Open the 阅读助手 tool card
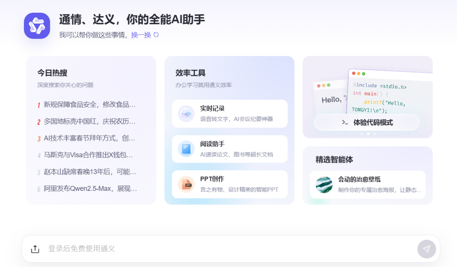 230,149
